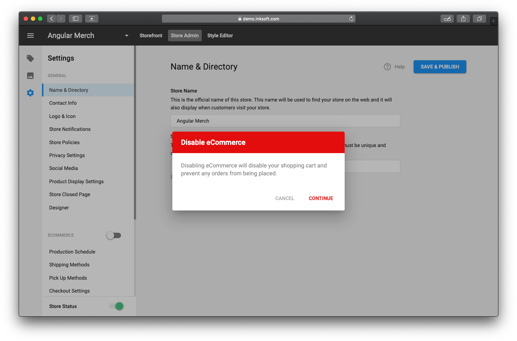Open the products tag icon in sidebar
Viewport: 517px width, 341px height.
(31, 58)
